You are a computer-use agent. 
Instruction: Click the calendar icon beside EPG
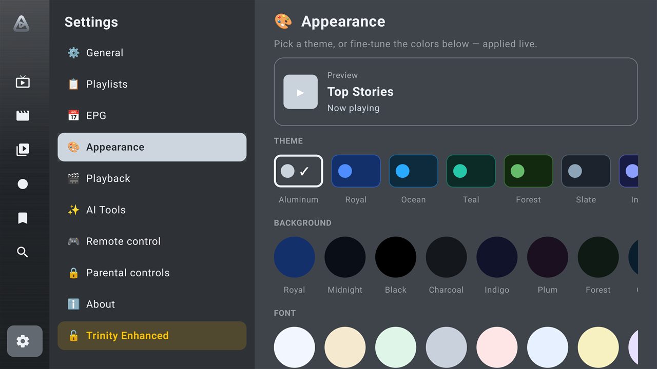coord(73,115)
